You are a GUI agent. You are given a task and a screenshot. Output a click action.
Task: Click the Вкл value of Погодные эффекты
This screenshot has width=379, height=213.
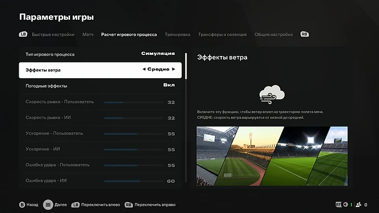coord(169,85)
